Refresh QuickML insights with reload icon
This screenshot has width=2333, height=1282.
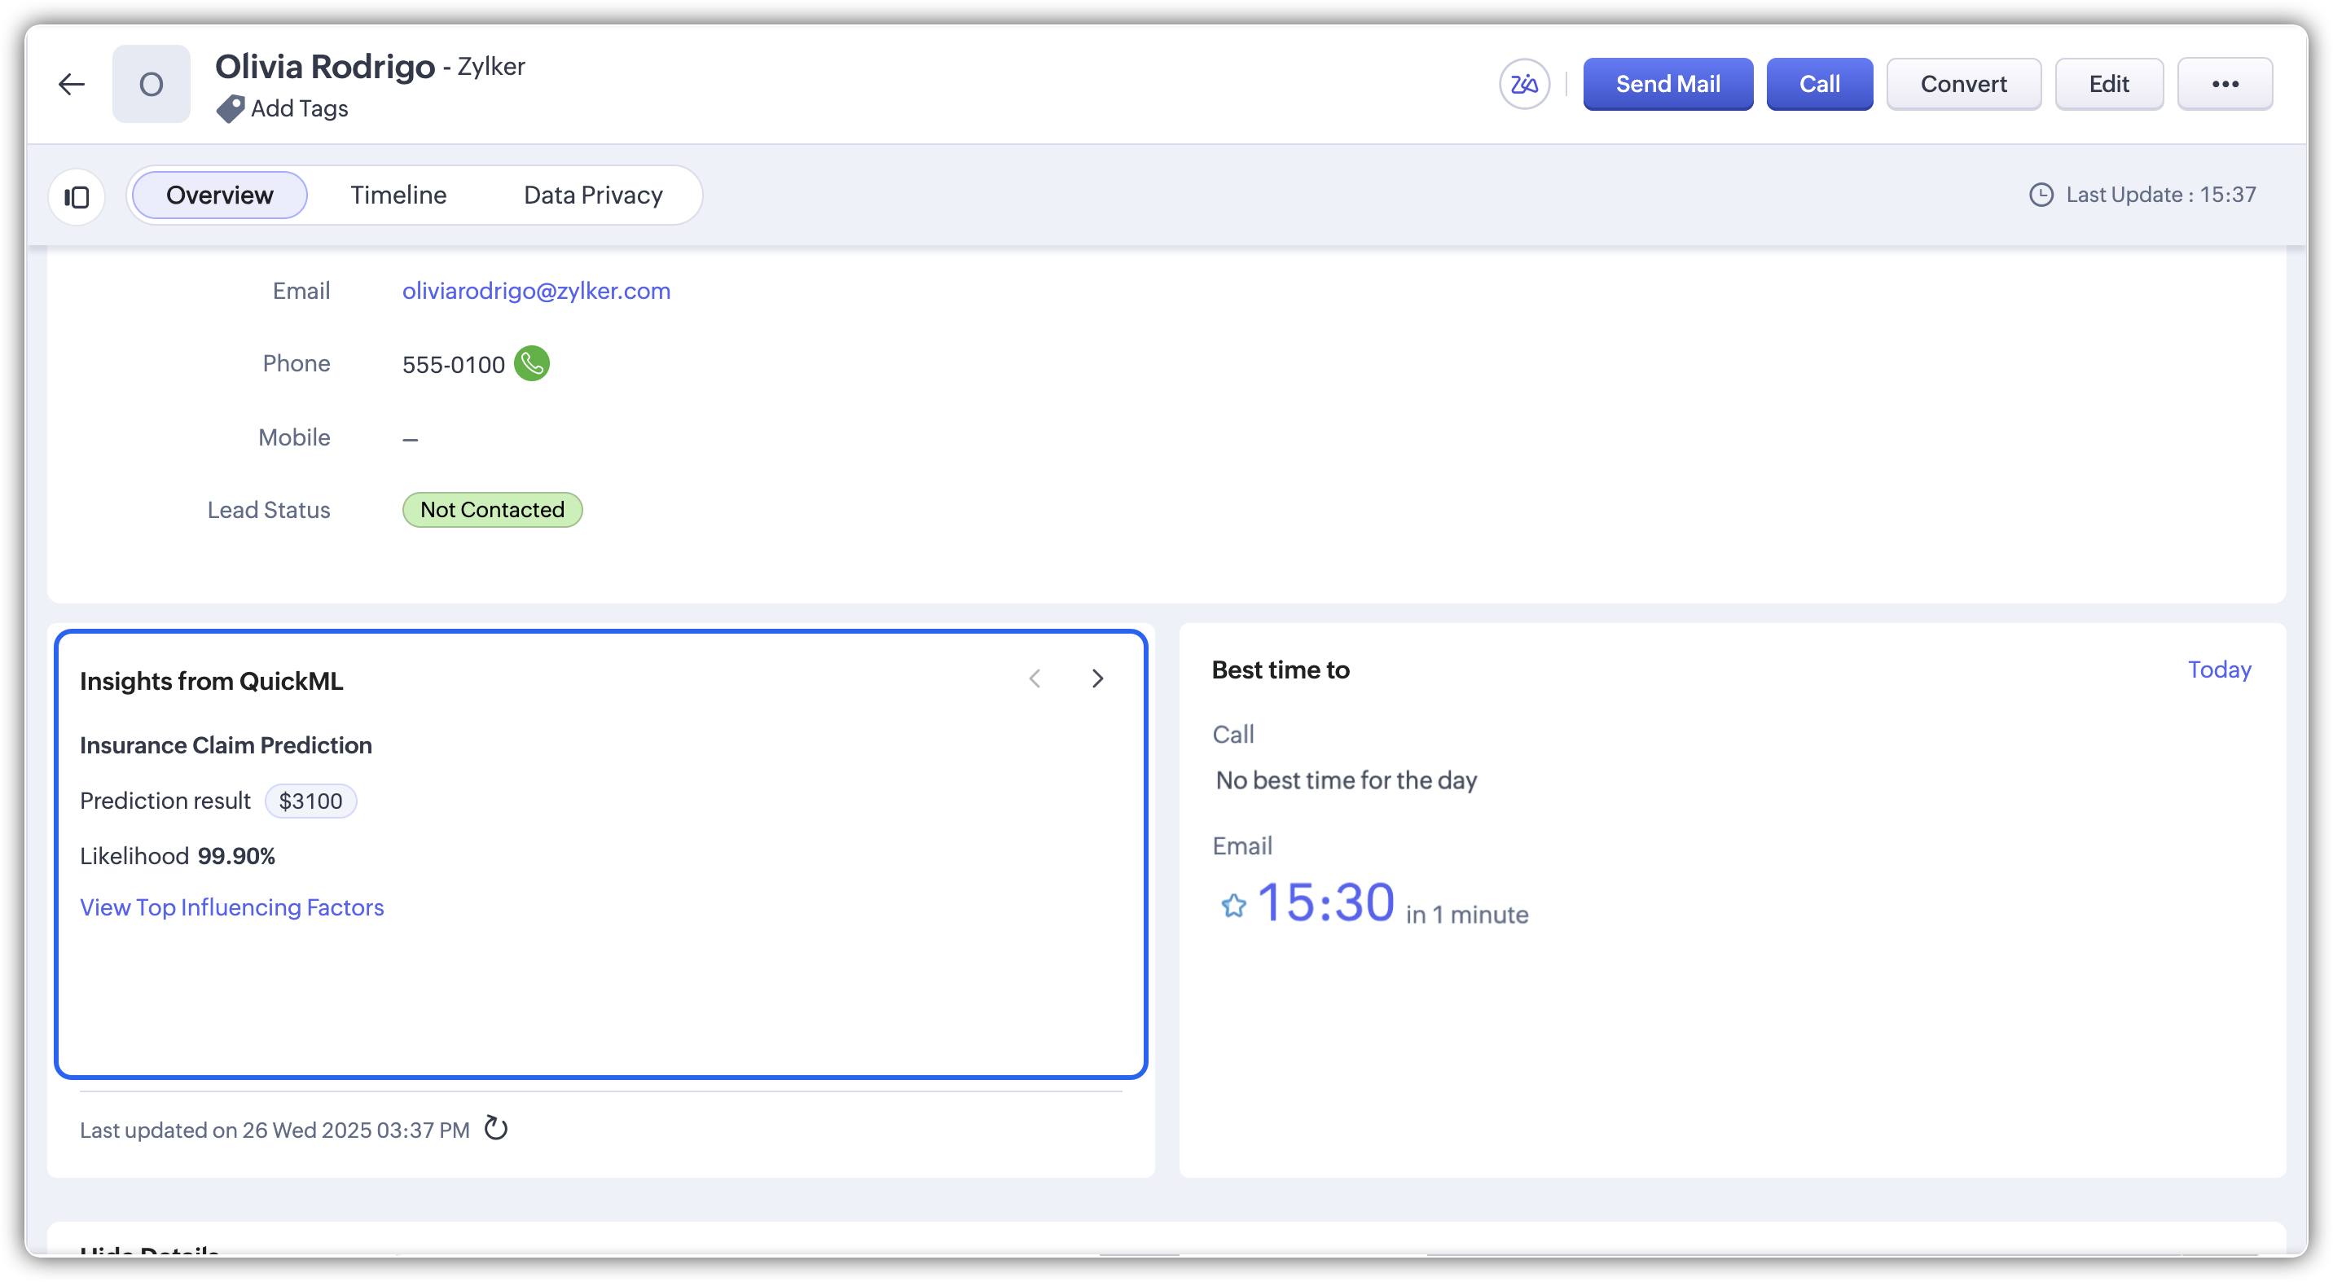tap(496, 1128)
